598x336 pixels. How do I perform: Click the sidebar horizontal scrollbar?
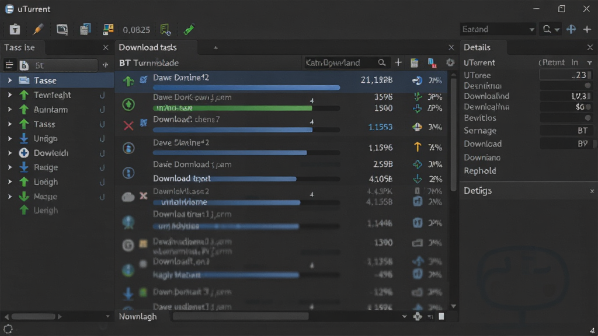[33, 317]
